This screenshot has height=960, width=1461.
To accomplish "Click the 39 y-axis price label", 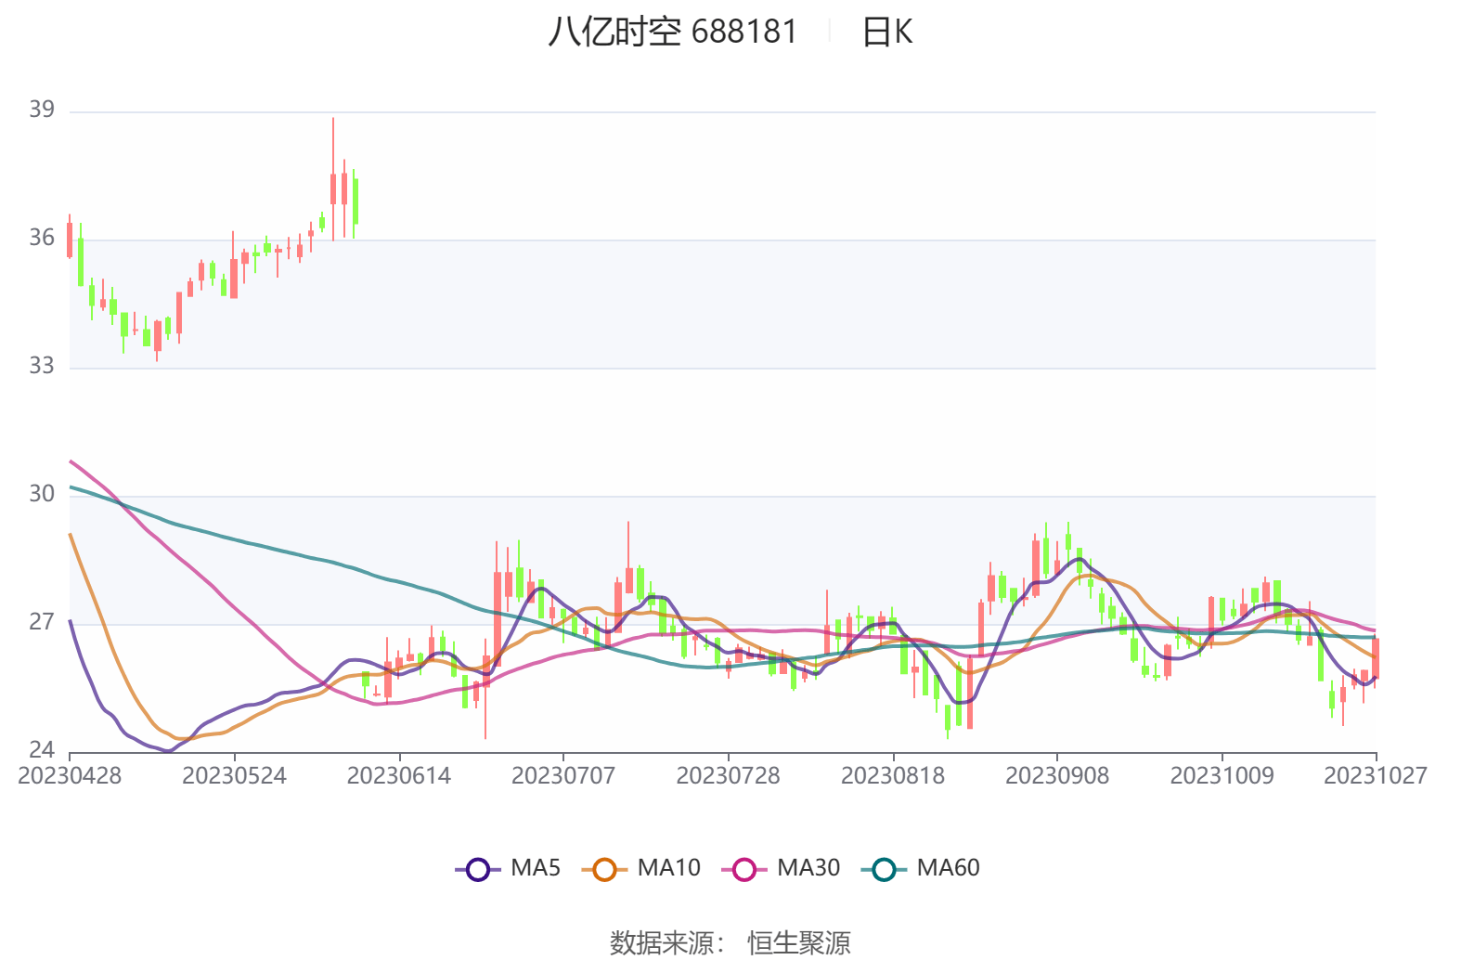I will tap(42, 110).
